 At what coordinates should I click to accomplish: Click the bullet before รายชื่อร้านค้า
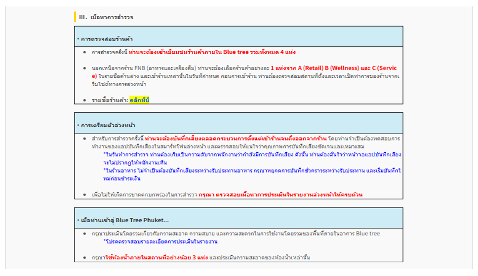pyautogui.click(x=84, y=100)
